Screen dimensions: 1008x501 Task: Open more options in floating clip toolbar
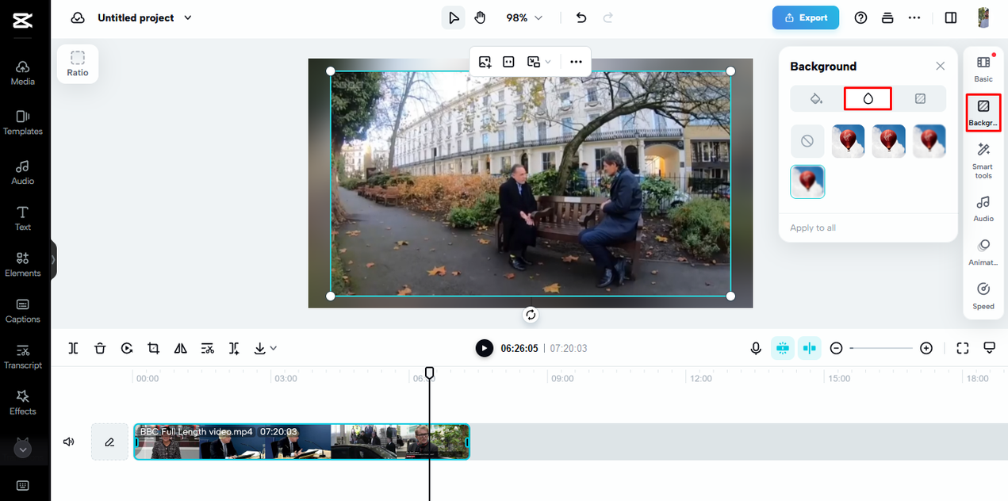pos(576,61)
